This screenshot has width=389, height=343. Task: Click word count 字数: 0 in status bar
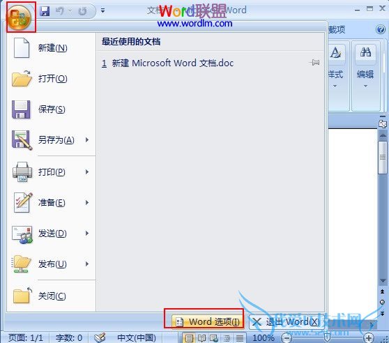(x=69, y=337)
